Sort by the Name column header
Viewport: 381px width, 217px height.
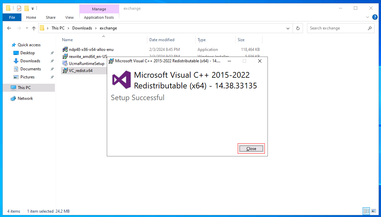pyautogui.click(x=67, y=40)
